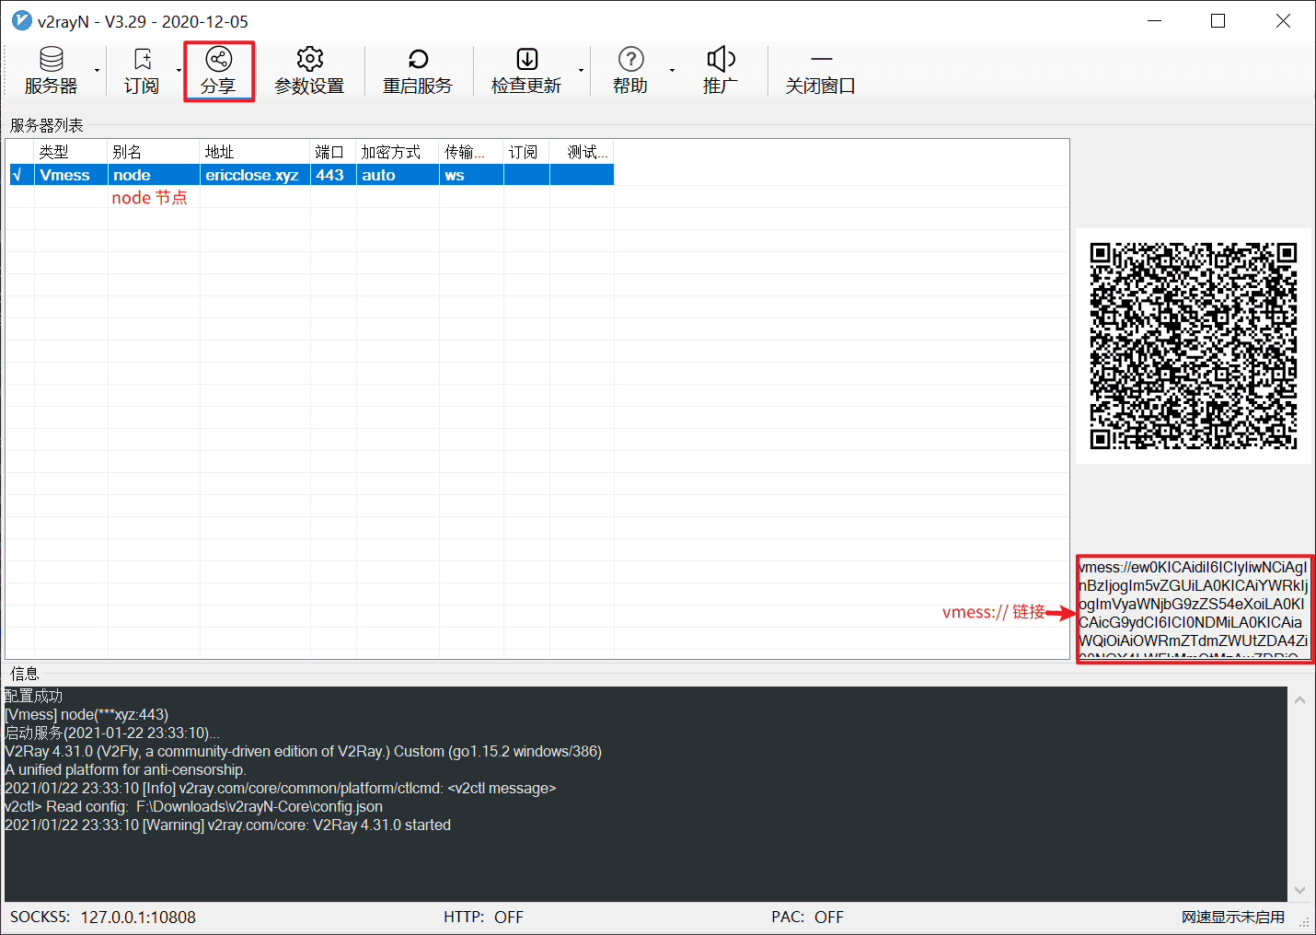This screenshot has height=935, width=1316.
Task: Sort by the 别名 column header
Action: tap(154, 152)
